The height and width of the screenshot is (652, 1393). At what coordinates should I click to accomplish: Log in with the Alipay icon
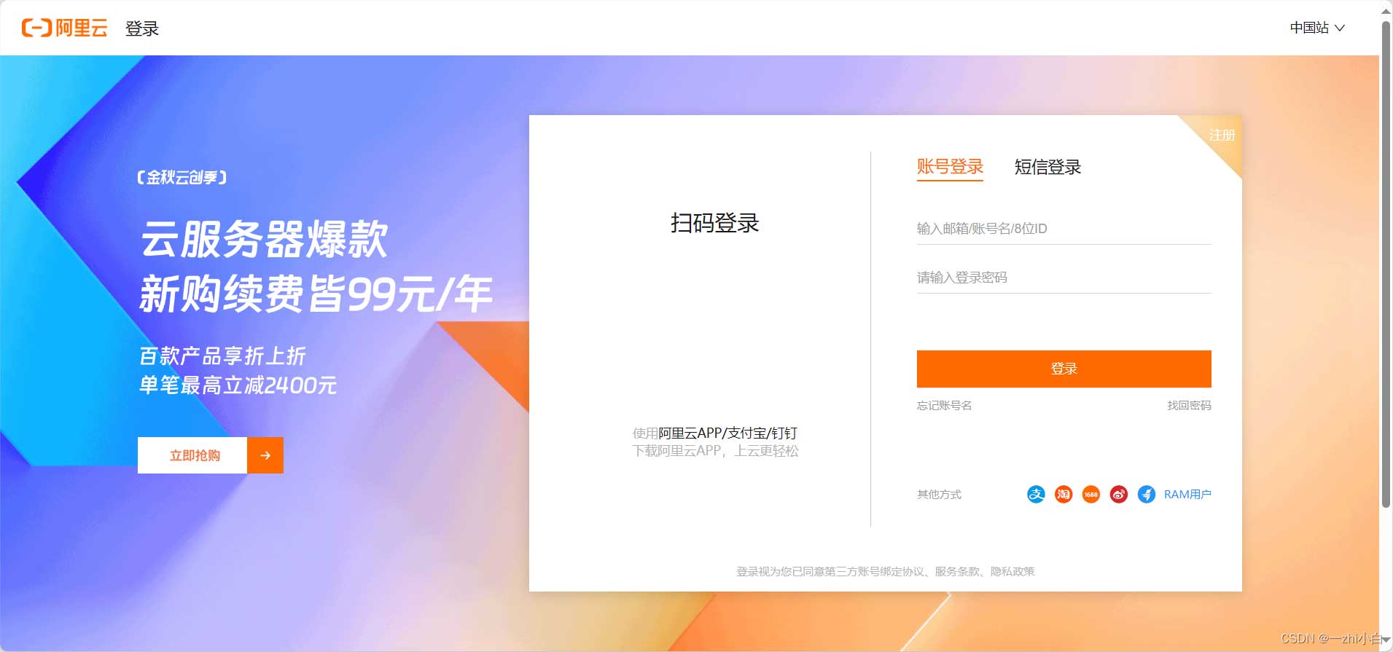click(x=1036, y=495)
